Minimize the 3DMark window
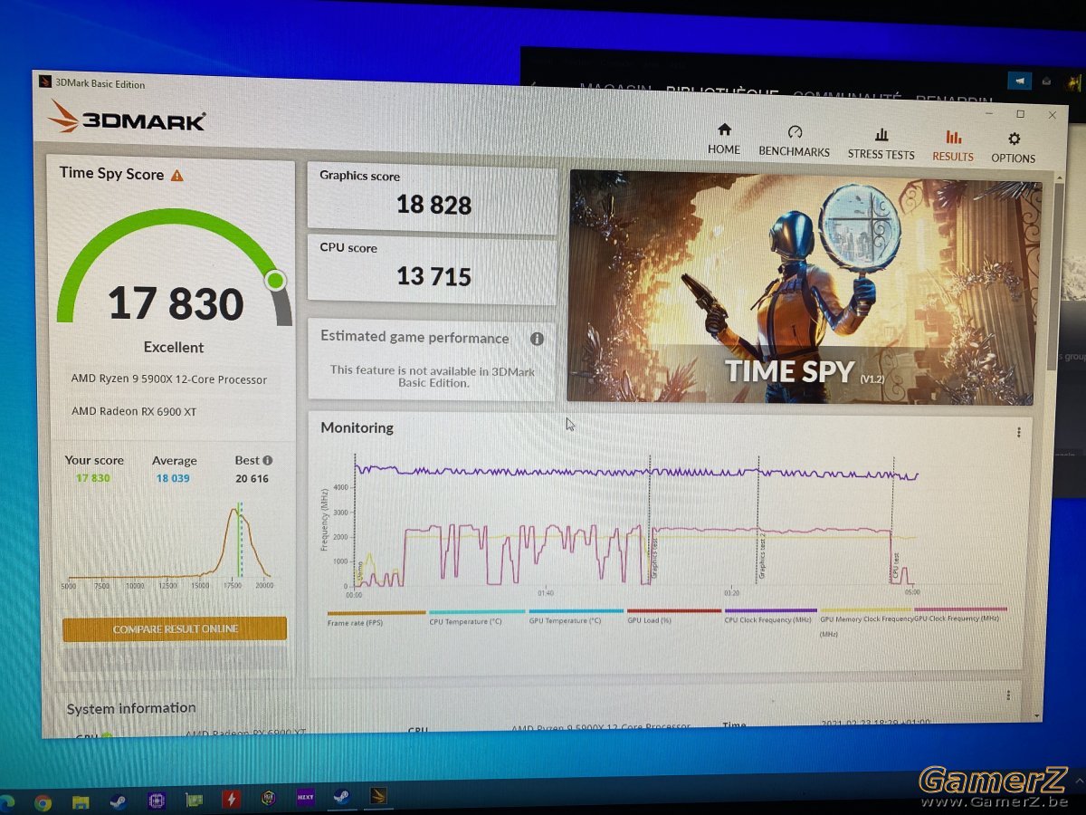Image resolution: width=1086 pixels, height=815 pixels. 989,113
